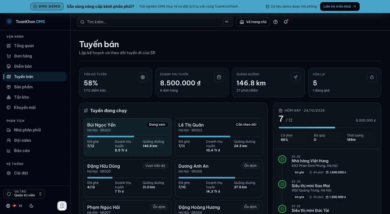Click the target icon on Tiến độ tuyến card
The width and height of the screenshot is (390, 214).
(x=143, y=77)
